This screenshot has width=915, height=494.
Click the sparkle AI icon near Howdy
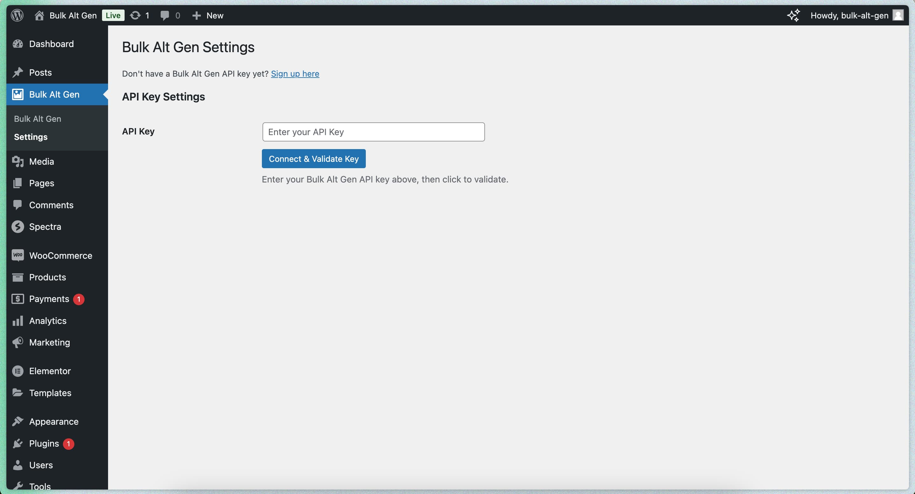[793, 15]
